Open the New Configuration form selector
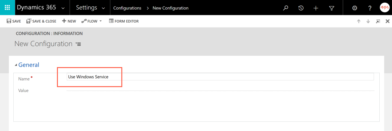This screenshot has width=392, height=131. [x=78, y=44]
